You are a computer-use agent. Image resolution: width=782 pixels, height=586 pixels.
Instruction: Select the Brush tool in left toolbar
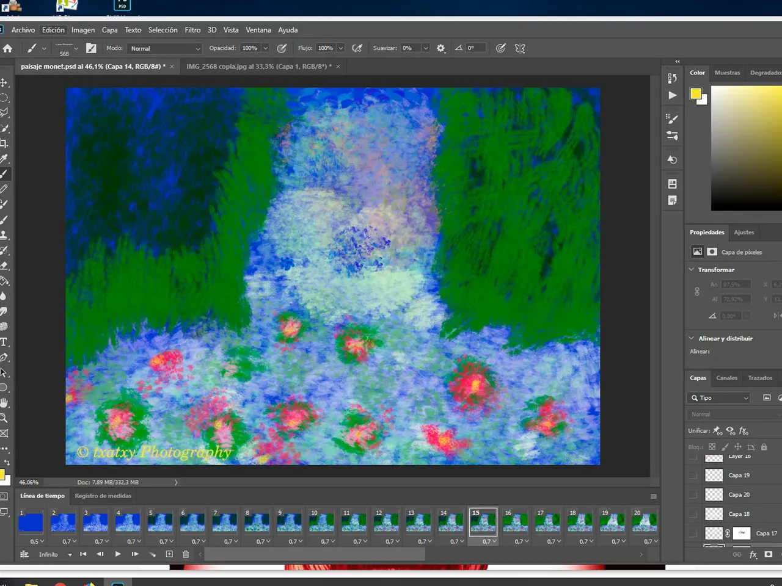click(x=4, y=174)
